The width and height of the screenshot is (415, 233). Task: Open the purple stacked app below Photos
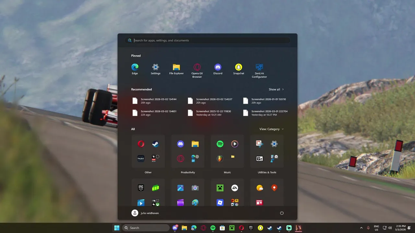pos(181,203)
